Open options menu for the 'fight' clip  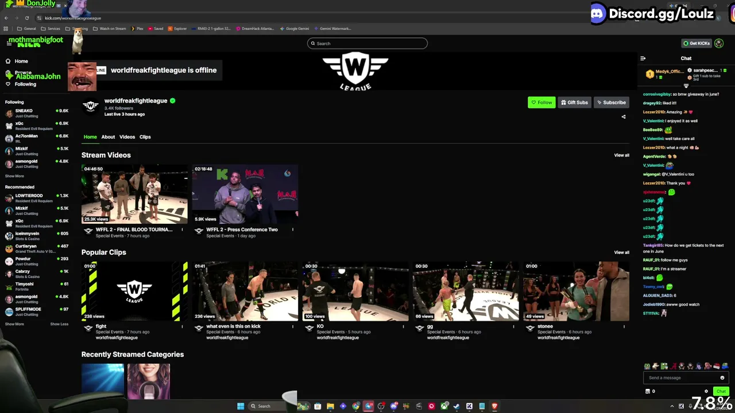[182, 326]
